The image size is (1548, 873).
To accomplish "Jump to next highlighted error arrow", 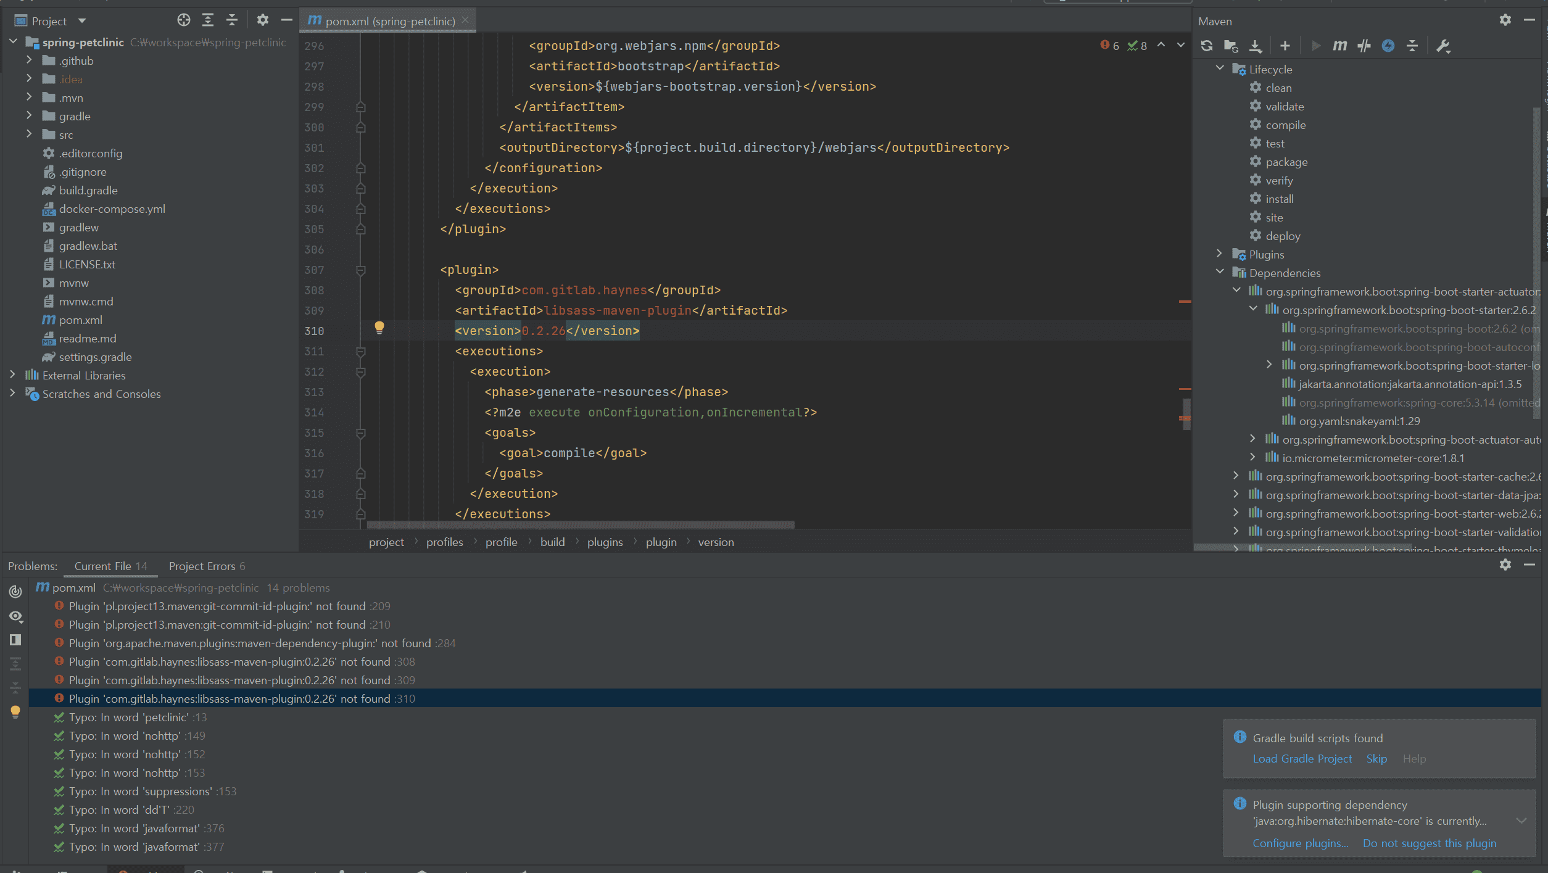I will pos(1180,45).
